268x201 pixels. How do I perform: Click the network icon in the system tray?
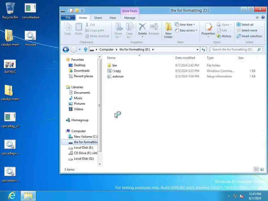(x=235, y=196)
